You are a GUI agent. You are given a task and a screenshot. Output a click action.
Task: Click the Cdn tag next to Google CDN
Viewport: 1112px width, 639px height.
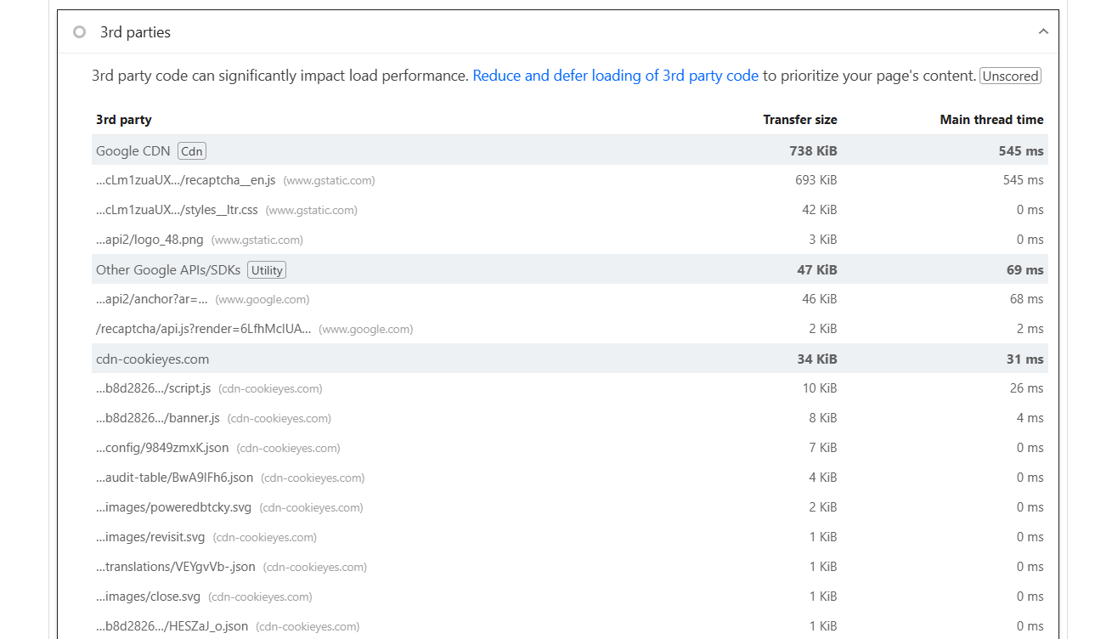point(192,151)
